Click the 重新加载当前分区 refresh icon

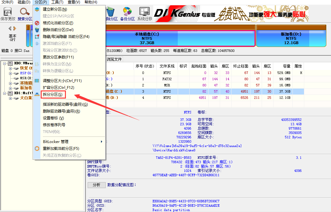37,149
